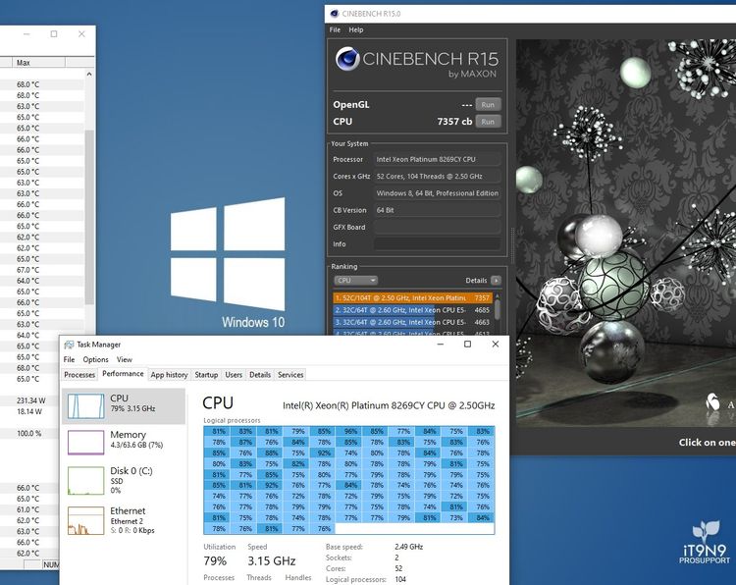This screenshot has width=736, height=585.
Task: Select the Disk 0 (C:) graph thumbnail
Action: (x=86, y=480)
